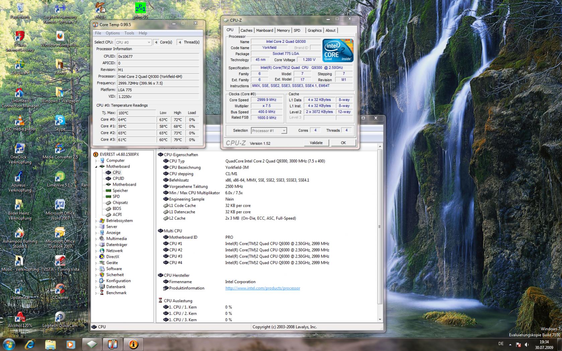The width and height of the screenshot is (562, 351).
Task: Switch to the Mainboard tab in CPU-Z
Action: point(264,30)
